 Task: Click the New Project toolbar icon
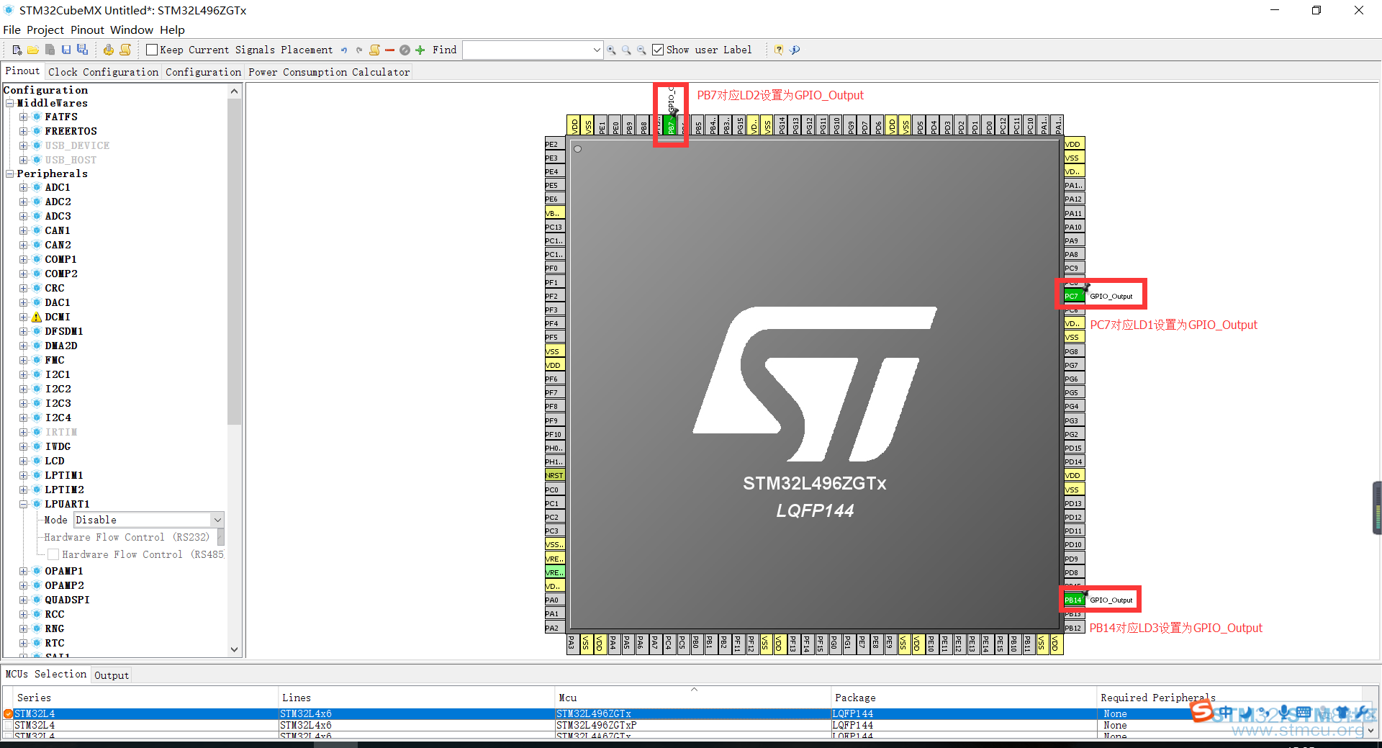17,50
